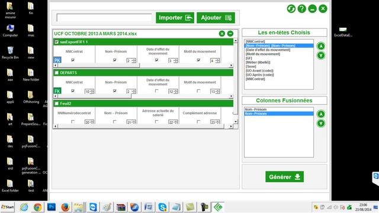Uncheck the sasExportFIF1 1 sheet checkbox
Viewport: 379px width, 213px height.
pos(57,42)
